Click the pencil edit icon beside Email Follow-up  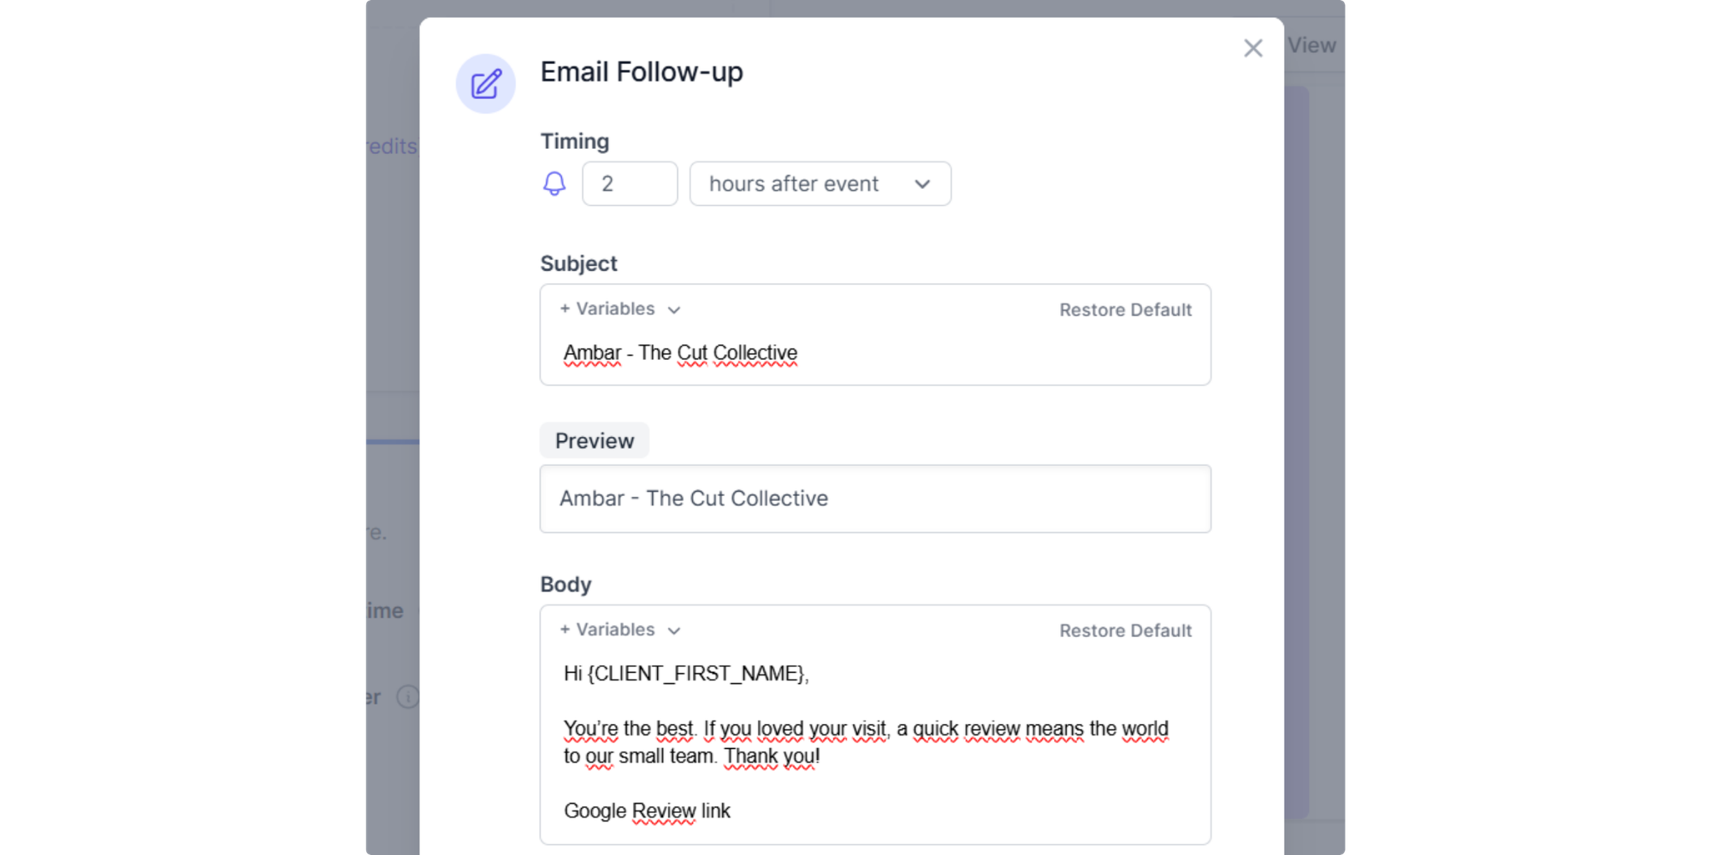point(486,82)
